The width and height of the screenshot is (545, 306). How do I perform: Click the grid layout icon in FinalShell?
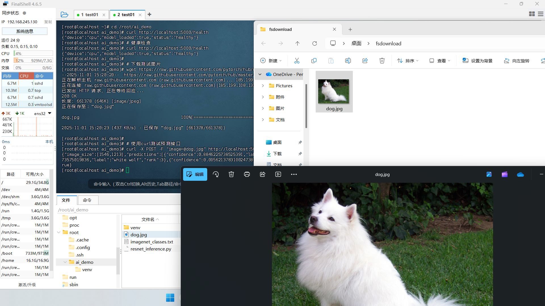click(x=532, y=14)
